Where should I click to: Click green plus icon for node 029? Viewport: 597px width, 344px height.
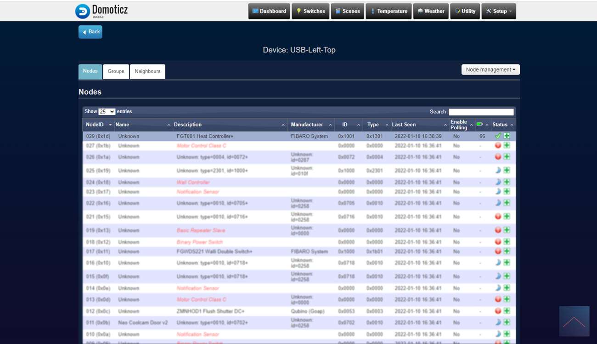507,136
